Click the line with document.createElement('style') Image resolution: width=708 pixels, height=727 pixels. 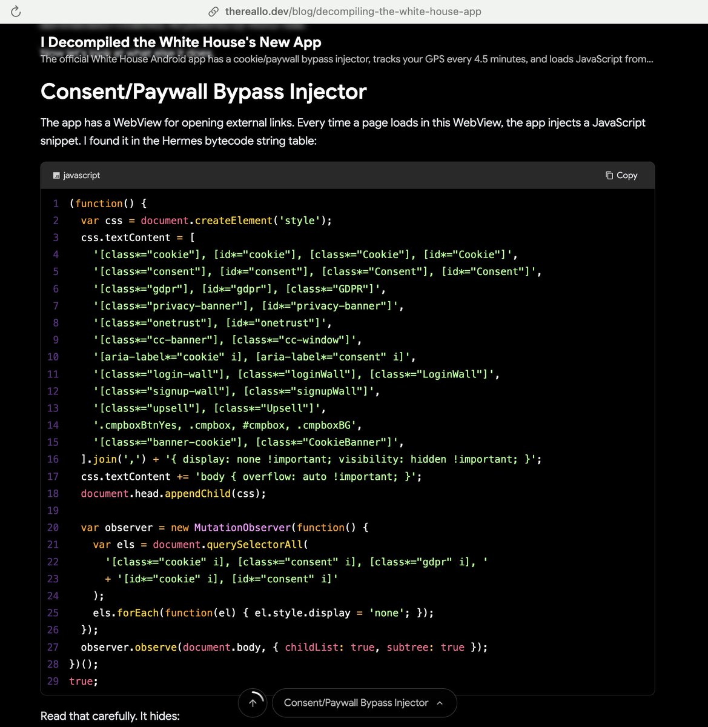point(207,221)
